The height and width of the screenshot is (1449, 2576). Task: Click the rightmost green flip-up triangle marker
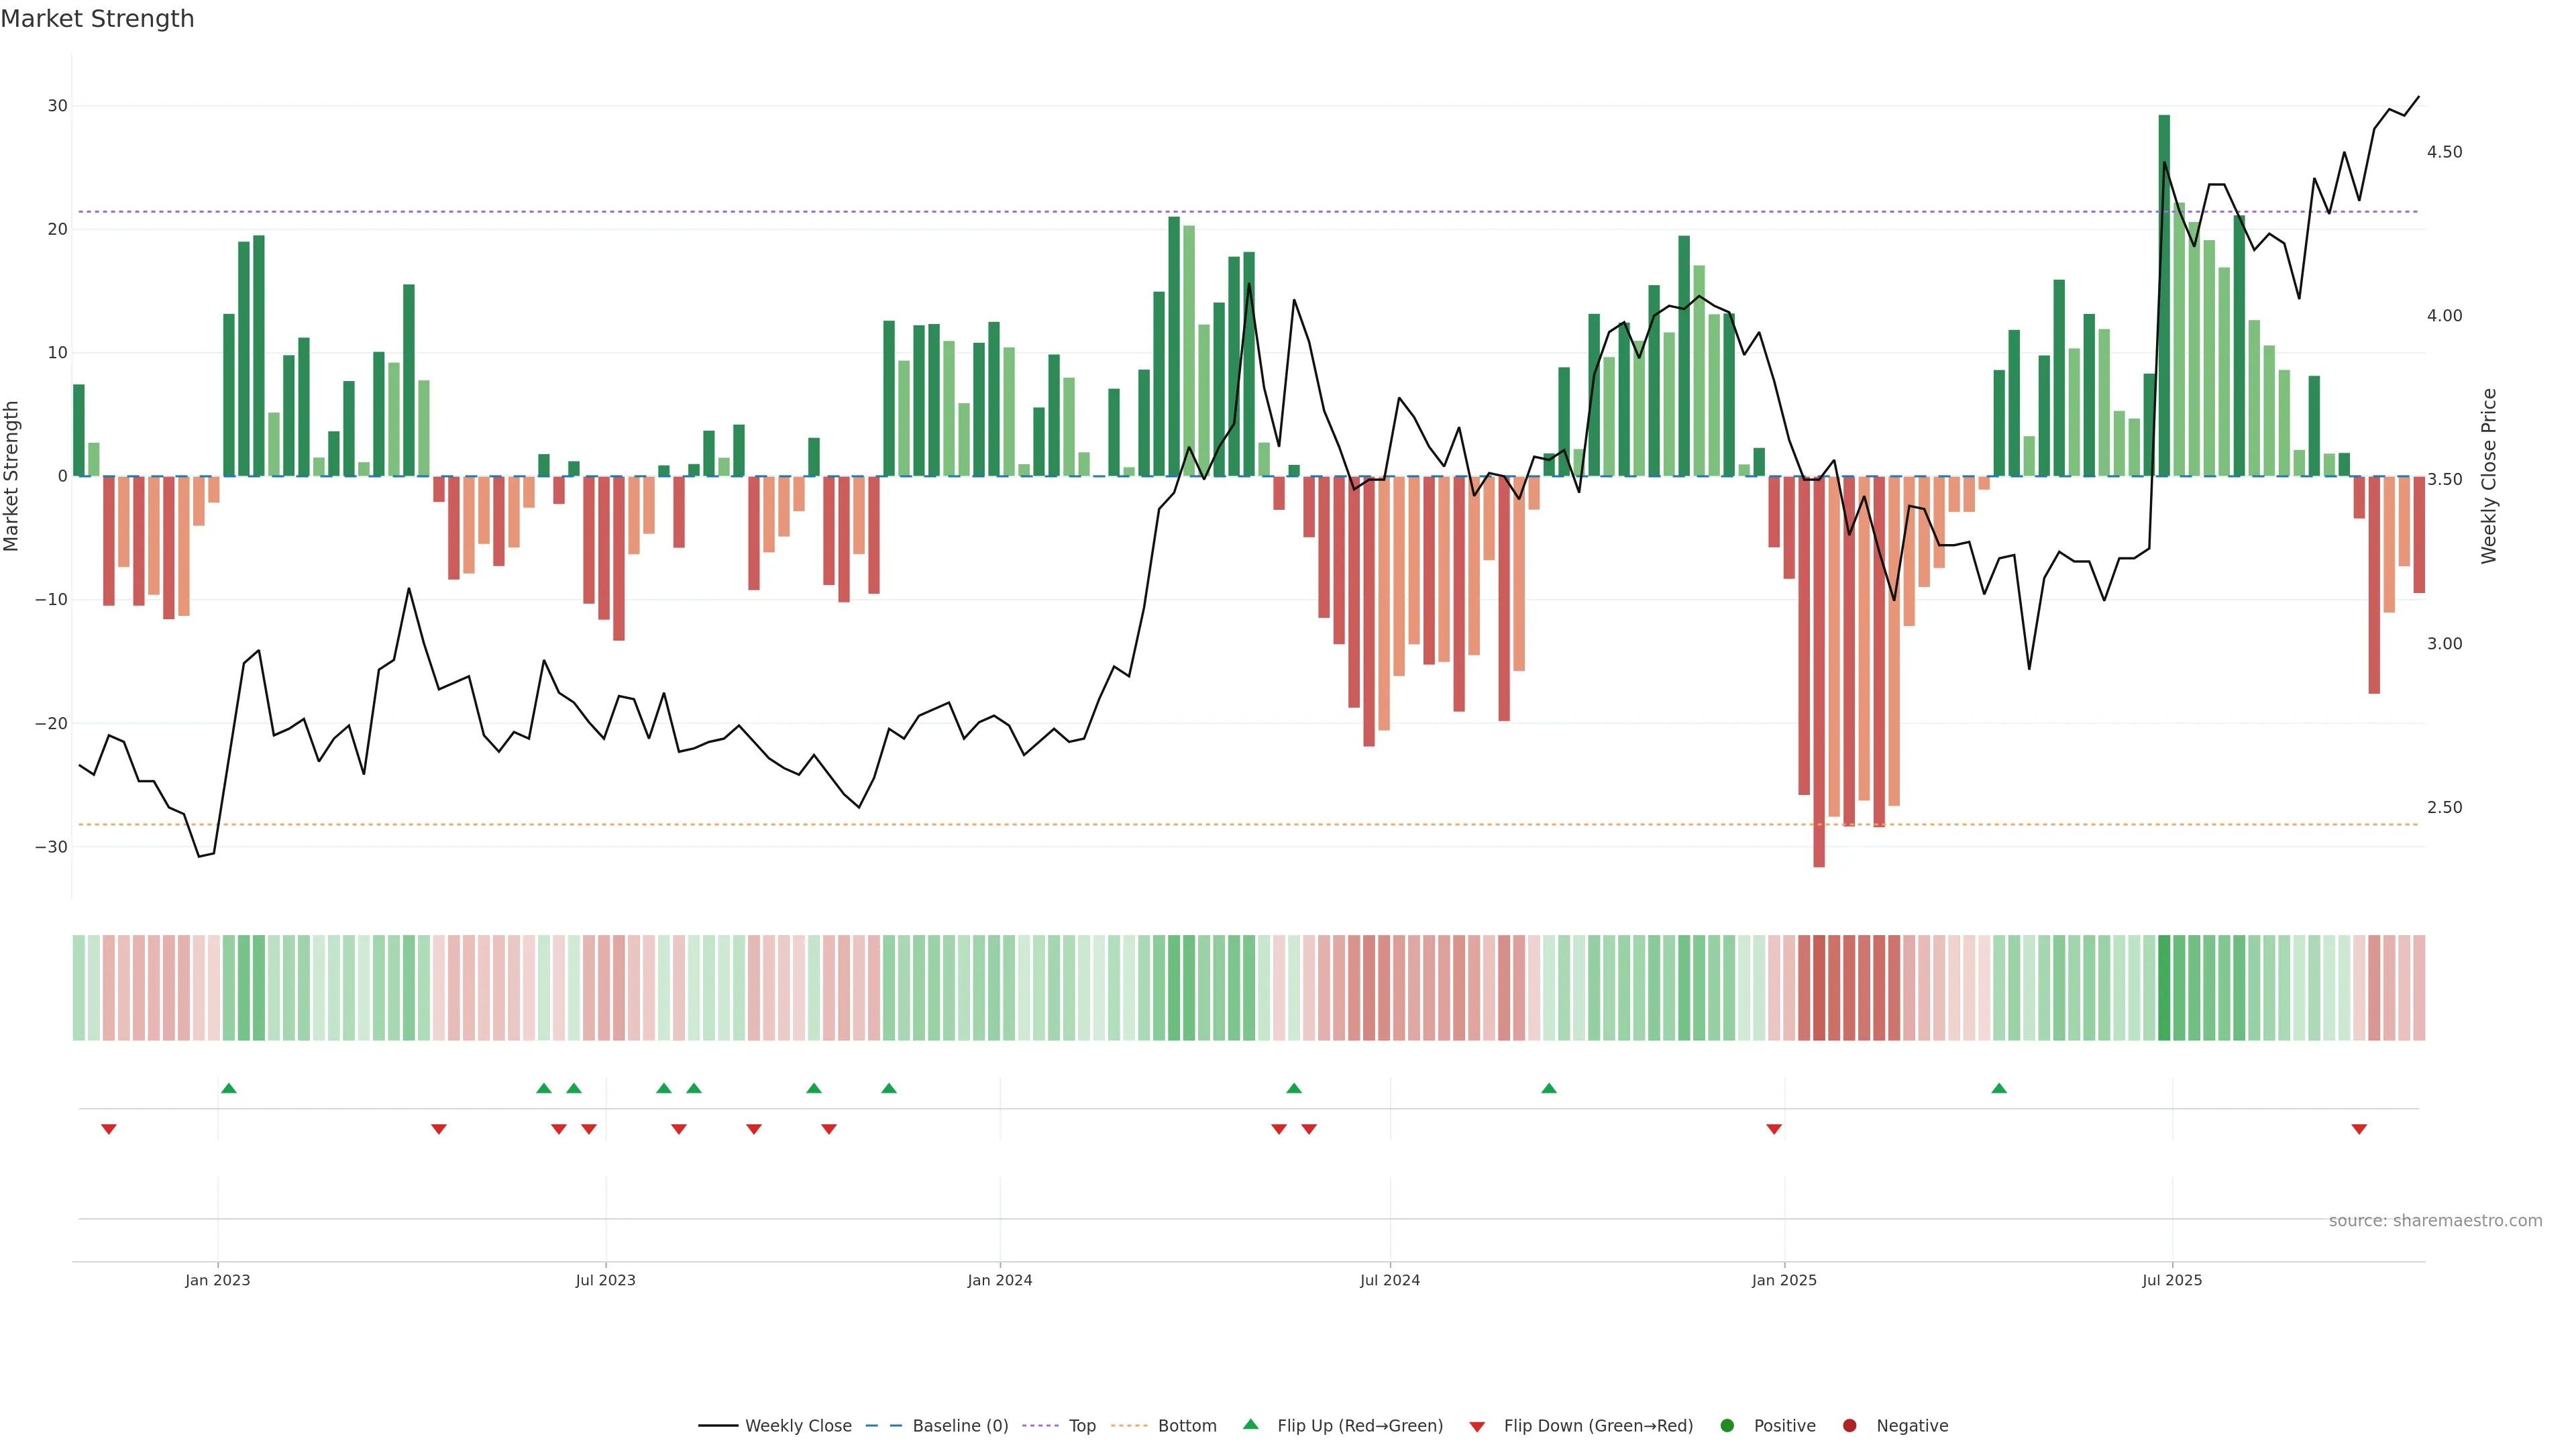pyautogui.click(x=1999, y=1088)
